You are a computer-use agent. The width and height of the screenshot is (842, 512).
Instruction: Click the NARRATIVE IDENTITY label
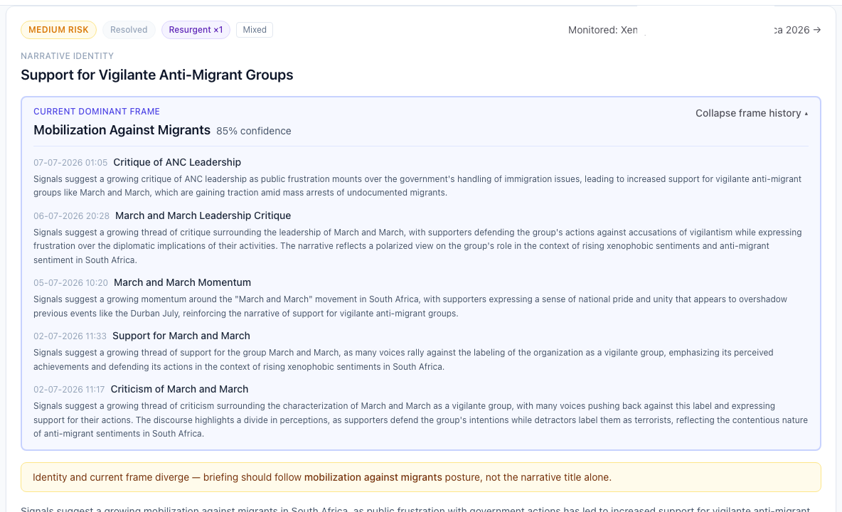(67, 55)
